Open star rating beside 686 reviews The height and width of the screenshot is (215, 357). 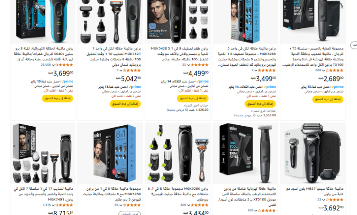click(267, 210)
